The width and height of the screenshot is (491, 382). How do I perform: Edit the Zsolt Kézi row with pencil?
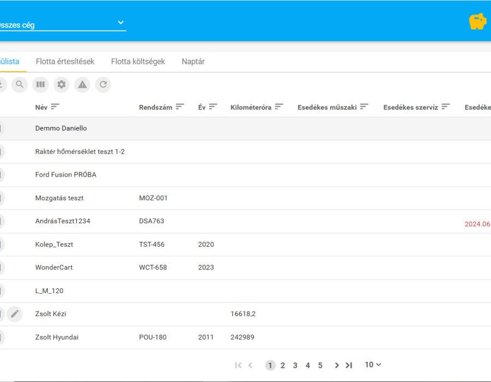[15, 314]
